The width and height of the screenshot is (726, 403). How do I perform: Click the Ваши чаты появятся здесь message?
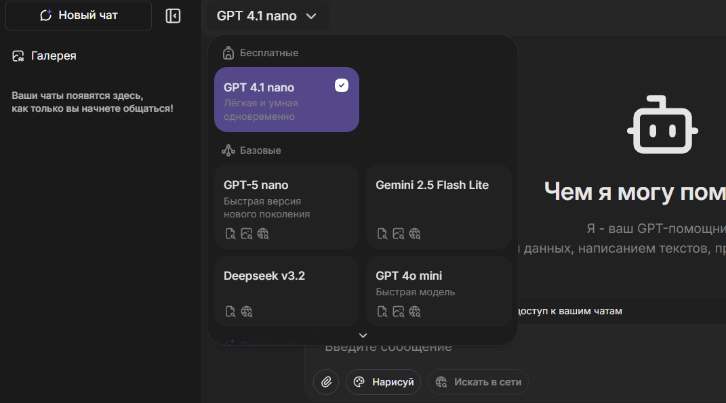click(93, 102)
